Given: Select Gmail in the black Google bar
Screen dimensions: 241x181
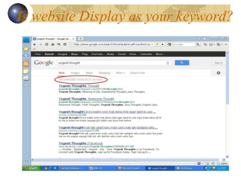Looking at the screenshot, I should coord(122,54).
